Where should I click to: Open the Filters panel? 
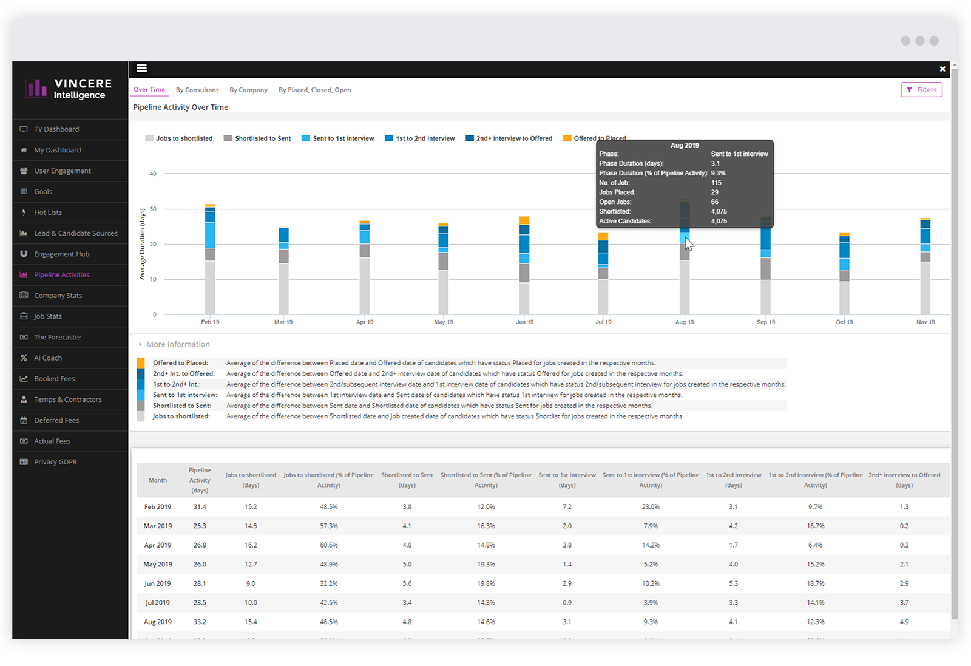[x=921, y=89]
